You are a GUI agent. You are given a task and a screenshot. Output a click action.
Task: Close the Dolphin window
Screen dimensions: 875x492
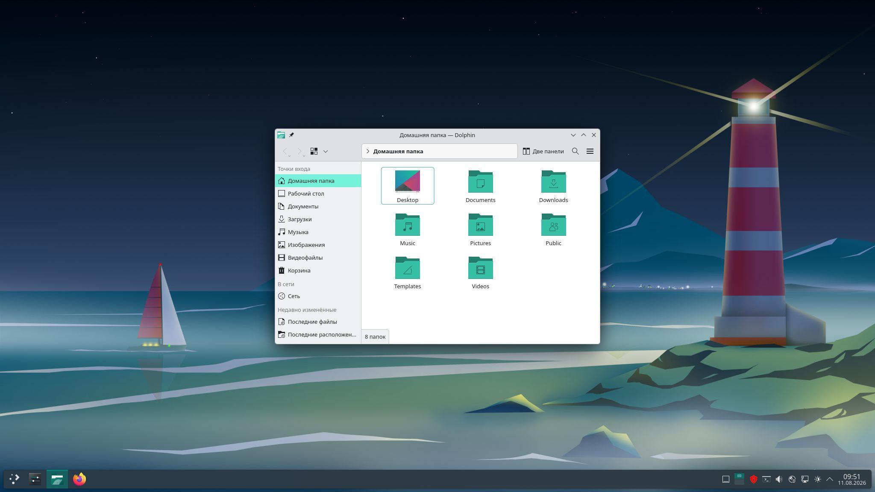pyautogui.click(x=594, y=135)
